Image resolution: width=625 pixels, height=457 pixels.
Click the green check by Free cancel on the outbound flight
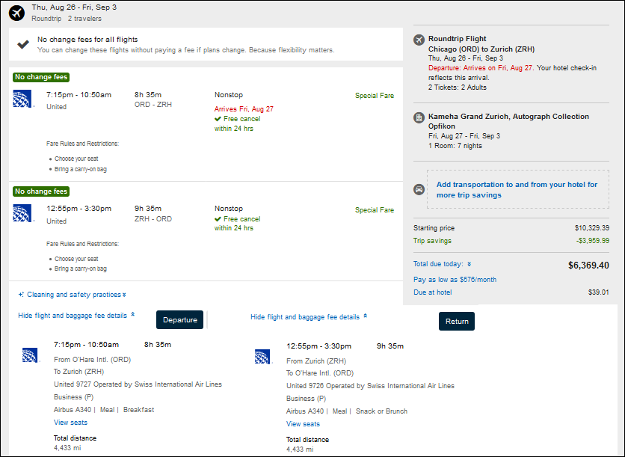218,119
